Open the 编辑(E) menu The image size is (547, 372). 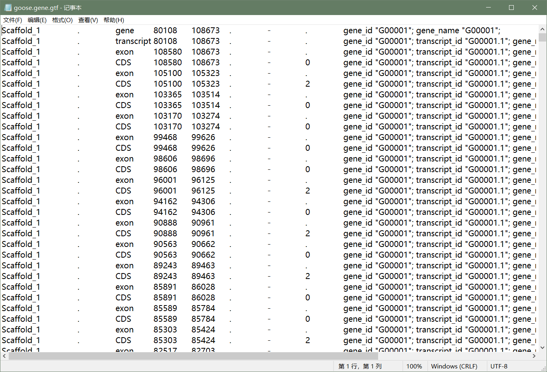37,20
